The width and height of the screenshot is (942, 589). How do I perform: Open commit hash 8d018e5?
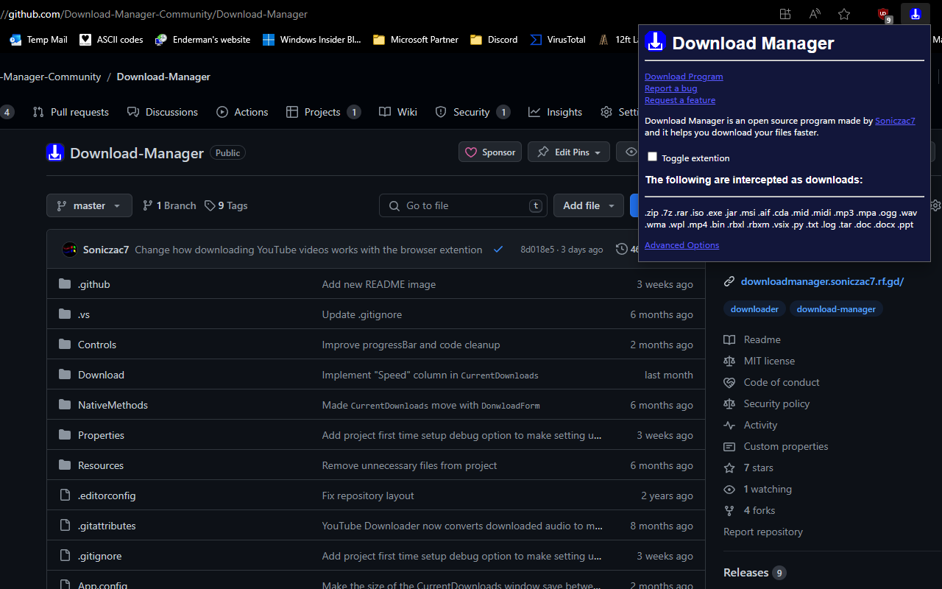pyautogui.click(x=537, y=250)
